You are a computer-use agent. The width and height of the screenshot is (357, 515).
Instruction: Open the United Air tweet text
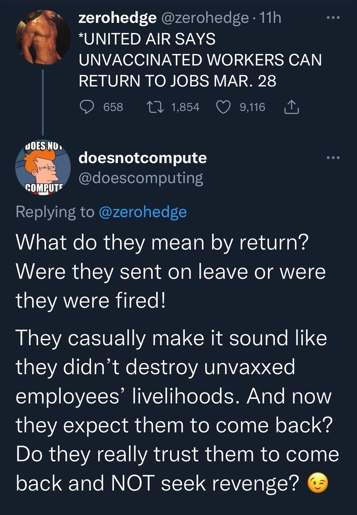pos(200,60)
